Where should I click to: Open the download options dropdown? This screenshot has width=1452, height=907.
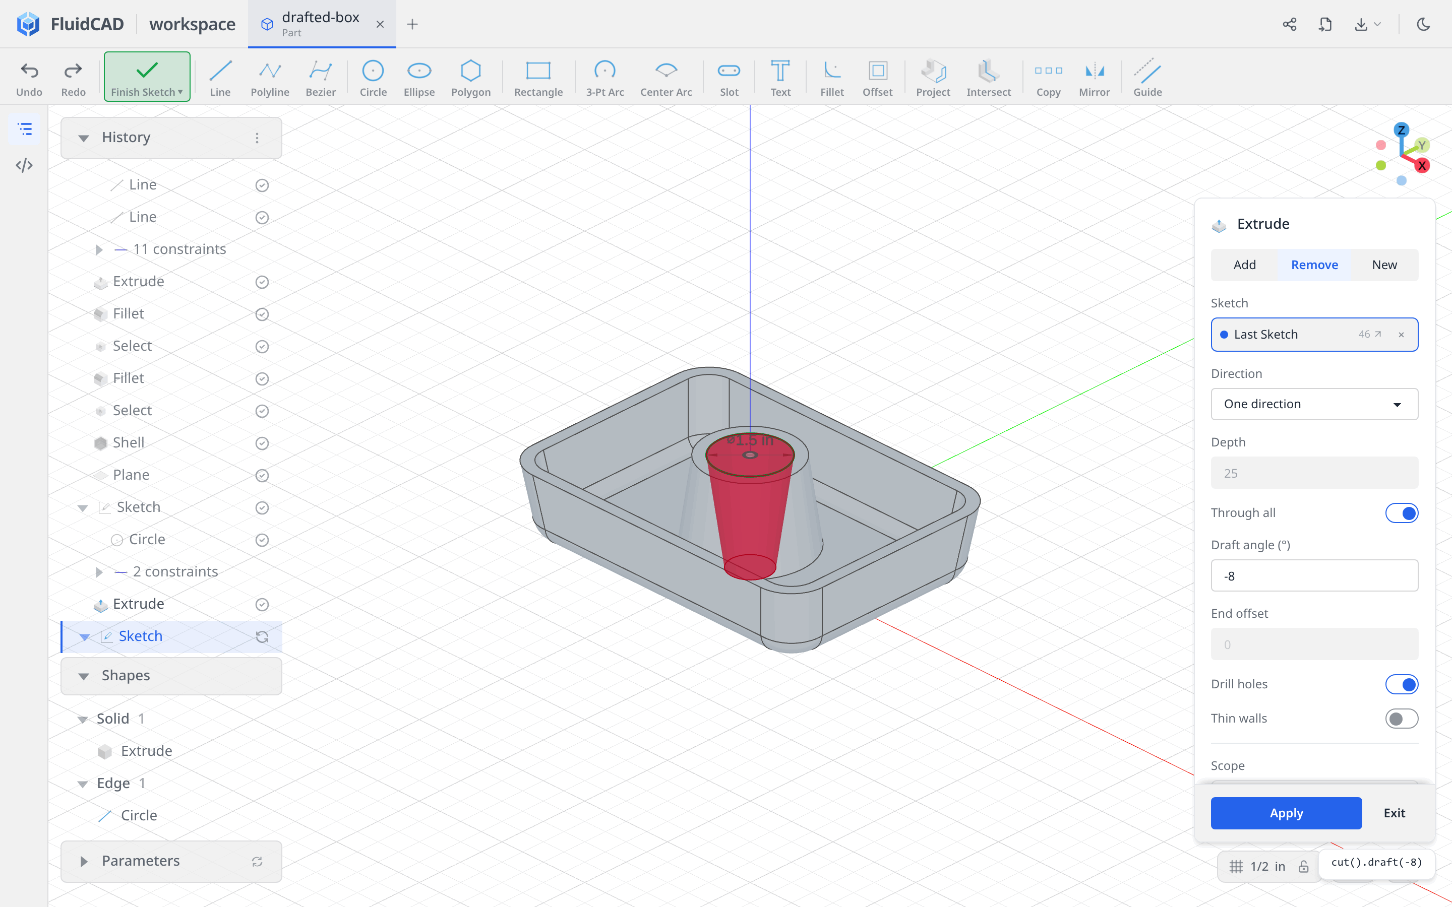point(1367,24)
